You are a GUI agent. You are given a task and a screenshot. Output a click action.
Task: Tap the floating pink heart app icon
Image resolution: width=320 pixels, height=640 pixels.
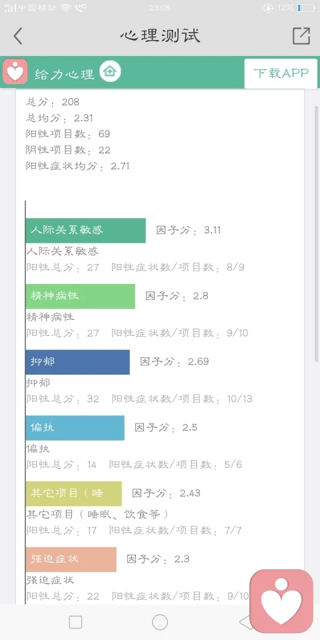pos(281,601)
